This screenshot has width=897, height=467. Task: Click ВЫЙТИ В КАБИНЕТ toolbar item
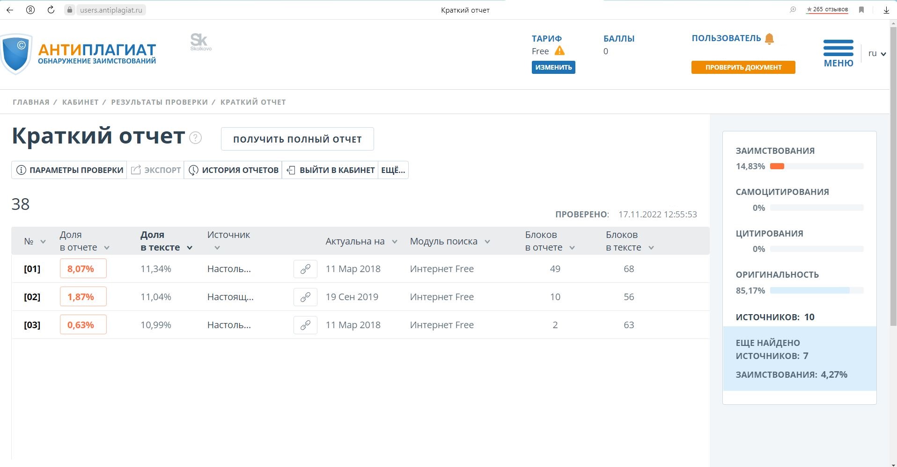330,170
